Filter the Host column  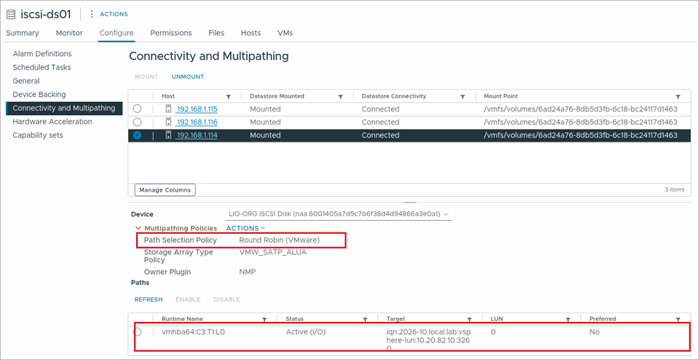tap(229, 97)
